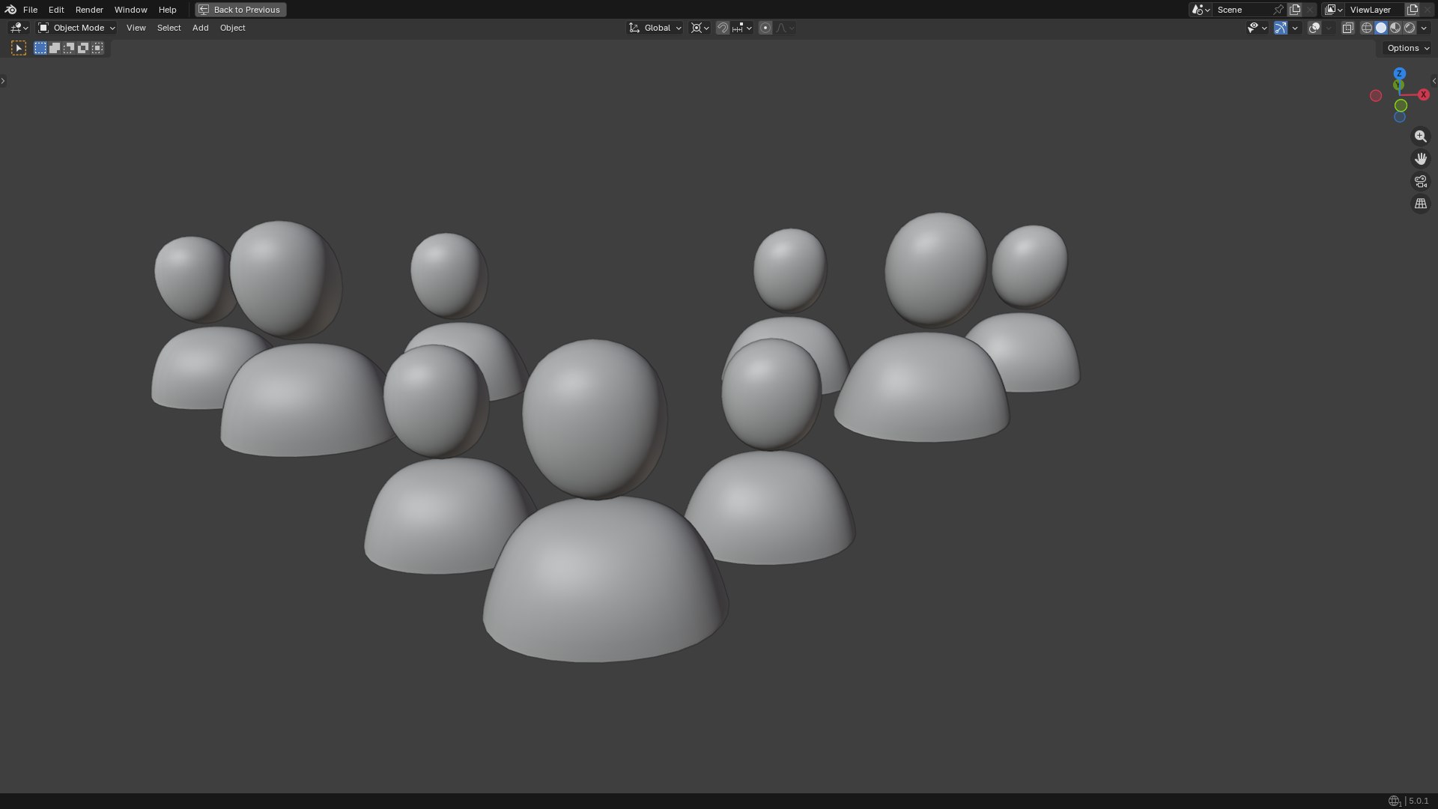This screenshot has height=809, width=1438.
Task: Click negative X axis red circle on gizmo
Action: pos(1376,95)
